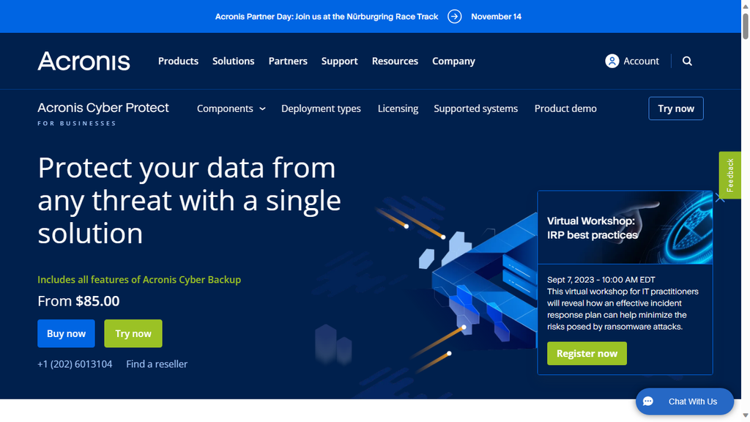The width and height of the screenshot is (750, 422).
Task: Select Support in the navigation bar
Action: 339,61
